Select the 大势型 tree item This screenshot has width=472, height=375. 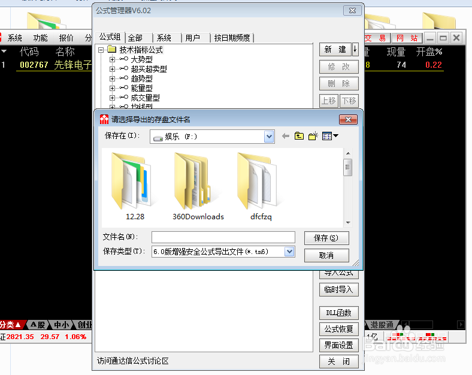[x=141, y=59]
